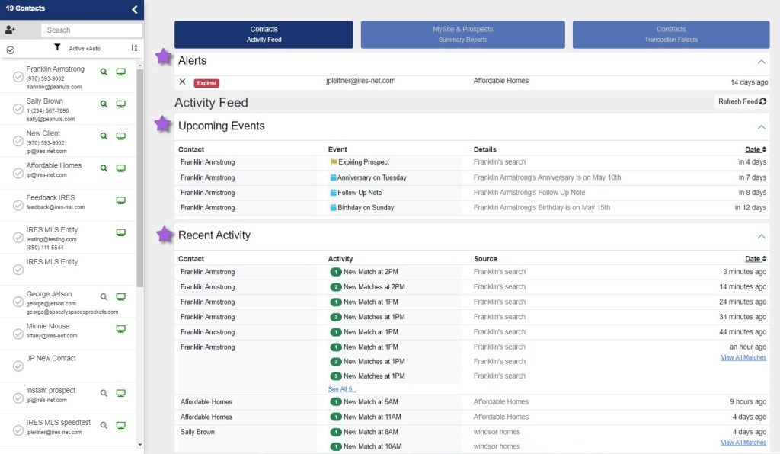This screenshot has width=780, height=454.
Task: Collapse the contacts sidebar panel
Action: (x=135, y=9)
